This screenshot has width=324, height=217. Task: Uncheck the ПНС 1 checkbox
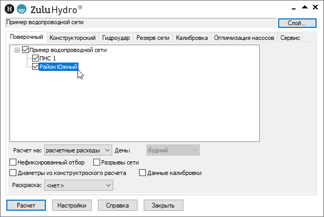[36, 58]
